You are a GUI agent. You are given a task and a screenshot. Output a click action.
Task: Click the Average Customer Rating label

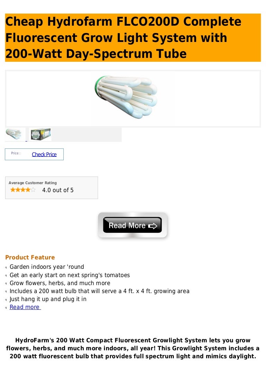(33, 183)
